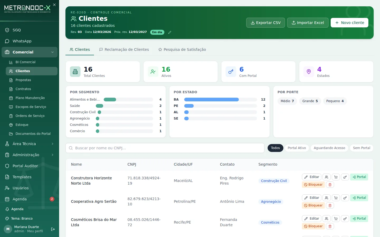
Task: Close the sidebar with the X icon
Action: click(x=54, y=5)
